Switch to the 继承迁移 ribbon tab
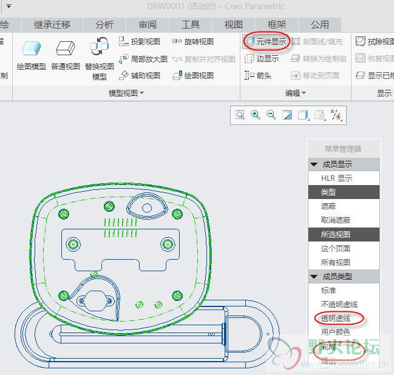This screenshot has width=394, height=375. point(52,25)
